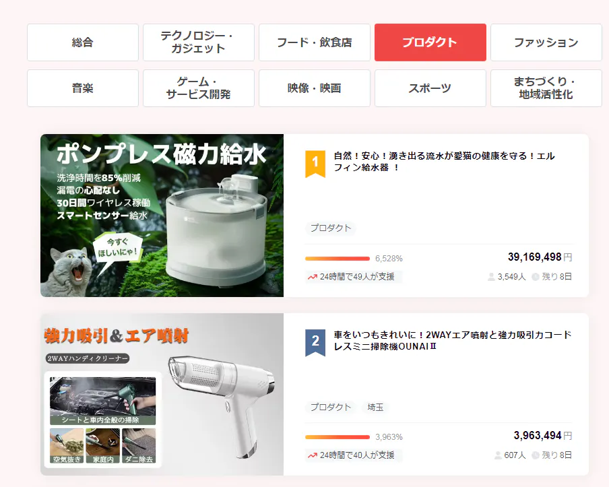Click the 6,528% funding progress bar
The height and width of the screenshot is (487, 609).
tap(338, 258)
